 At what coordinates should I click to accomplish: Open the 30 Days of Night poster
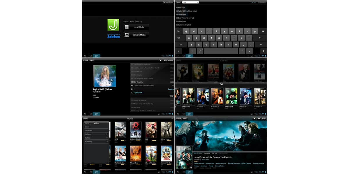(x=136, y=130)
